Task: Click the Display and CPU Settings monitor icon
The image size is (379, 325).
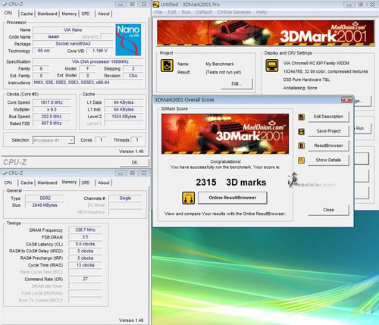Action: point(272,66)
